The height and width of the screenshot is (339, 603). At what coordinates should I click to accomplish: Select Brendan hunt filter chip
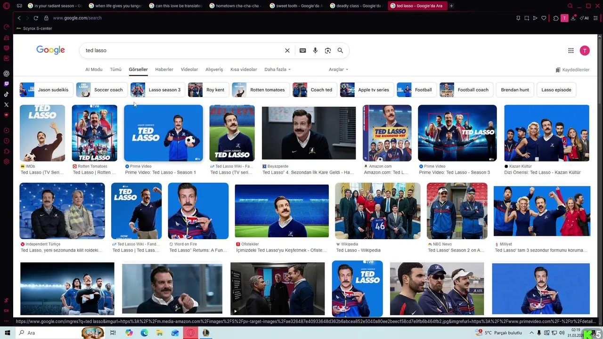515,90
